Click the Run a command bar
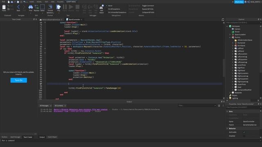The height and width of the screenshot is (147, 262). coord(131,140)
